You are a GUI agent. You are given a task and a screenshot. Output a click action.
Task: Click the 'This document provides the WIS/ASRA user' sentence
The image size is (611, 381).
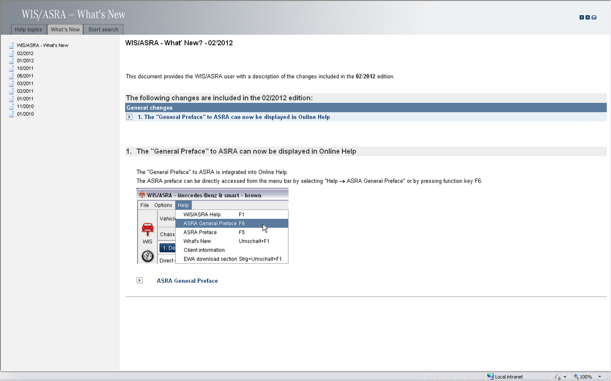[260, 76]
